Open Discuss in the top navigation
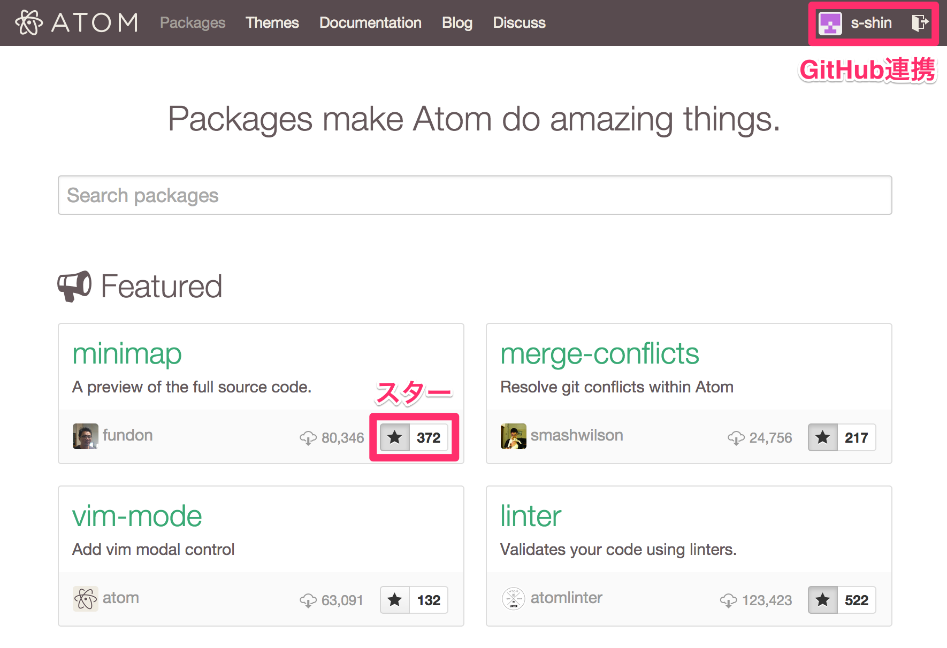The height and width of the screenshot is (648, 947). pos(519,22)
